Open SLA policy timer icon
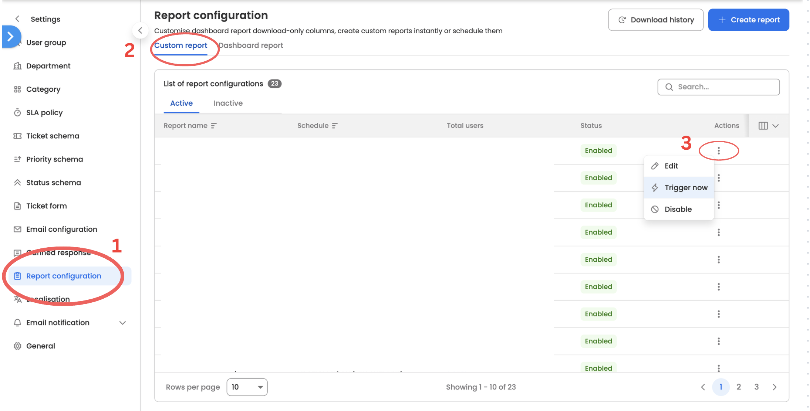810x411 pixels. pyautogui.click(x=17, y=112)
